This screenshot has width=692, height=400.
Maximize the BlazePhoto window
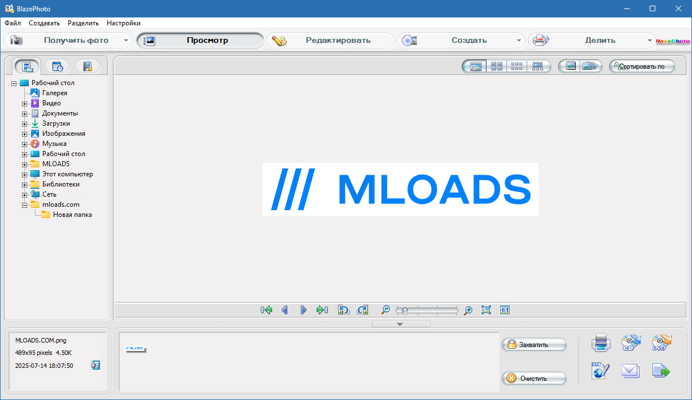[x=652, y=8]
